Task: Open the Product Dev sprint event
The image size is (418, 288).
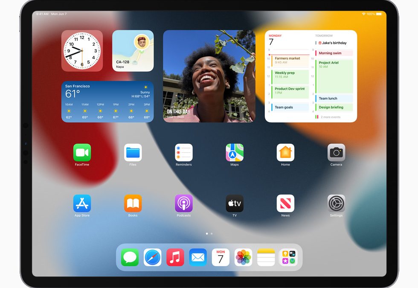Action: 290,92
